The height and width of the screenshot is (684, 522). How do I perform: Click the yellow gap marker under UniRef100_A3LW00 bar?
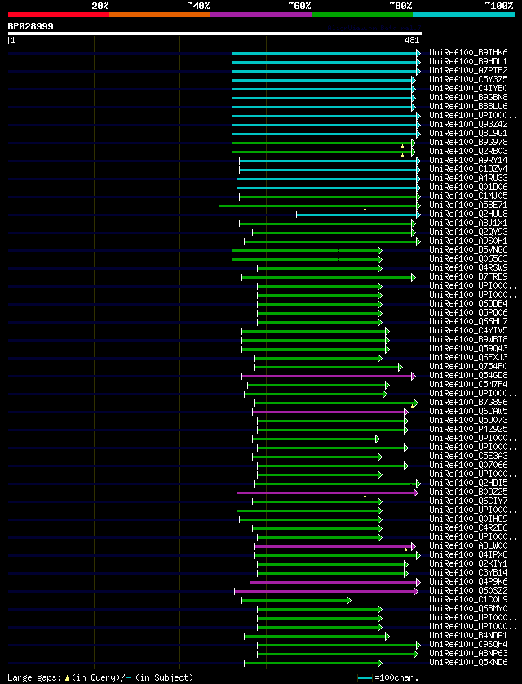[405, 549]
